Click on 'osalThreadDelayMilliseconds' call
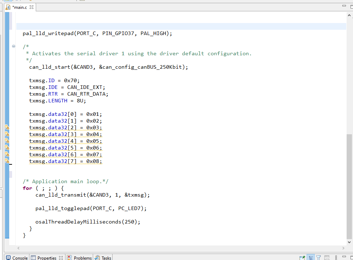353x260 pixels. tap(78, 222)
